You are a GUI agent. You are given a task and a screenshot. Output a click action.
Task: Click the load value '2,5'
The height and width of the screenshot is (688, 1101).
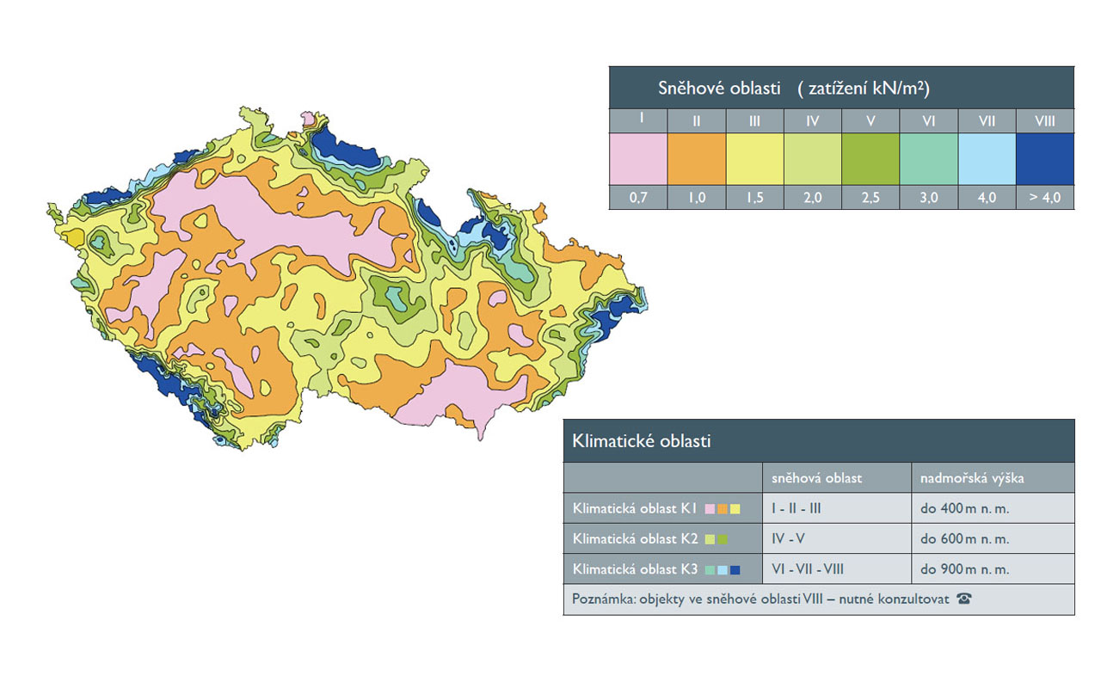[870, 197]
